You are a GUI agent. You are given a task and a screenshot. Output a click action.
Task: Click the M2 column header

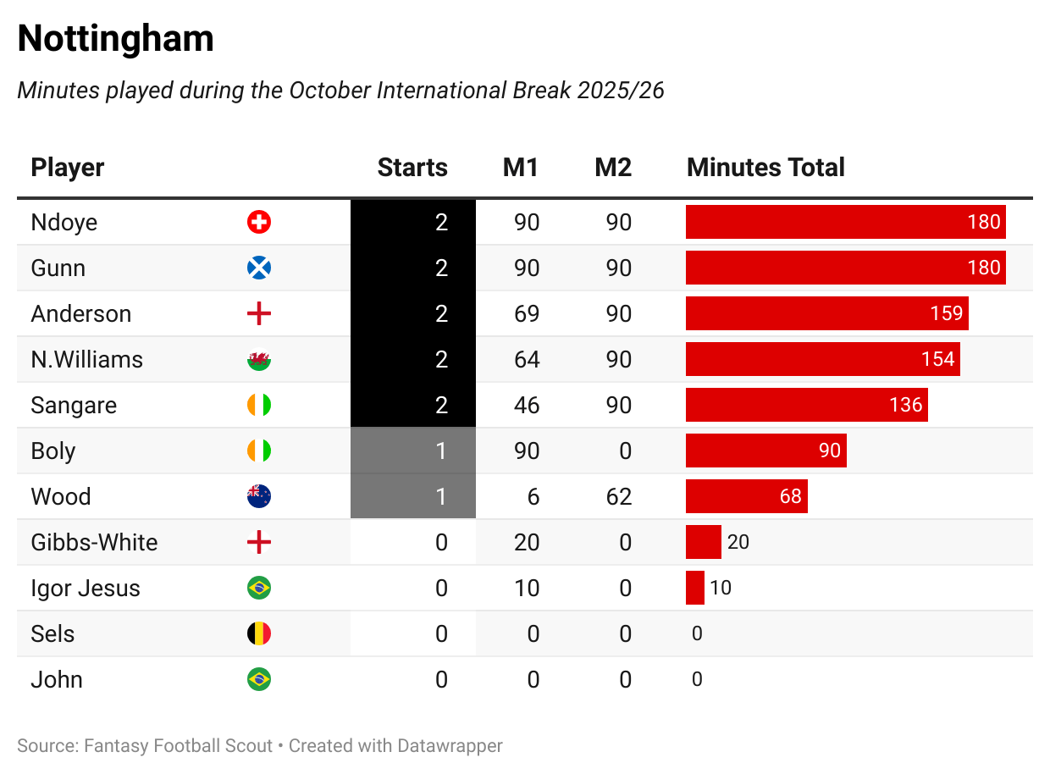point(613,168)
